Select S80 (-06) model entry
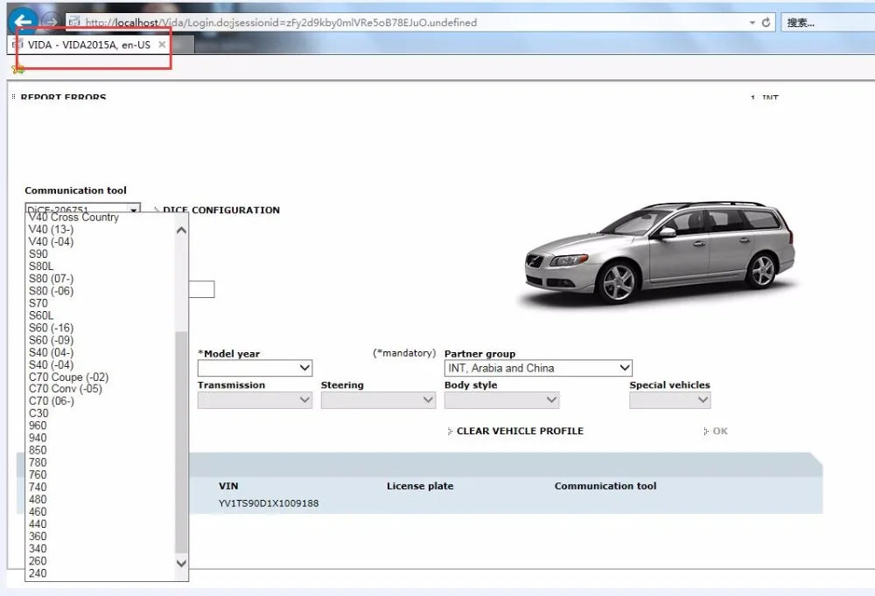Screen dimensions: 875x596 52,290
